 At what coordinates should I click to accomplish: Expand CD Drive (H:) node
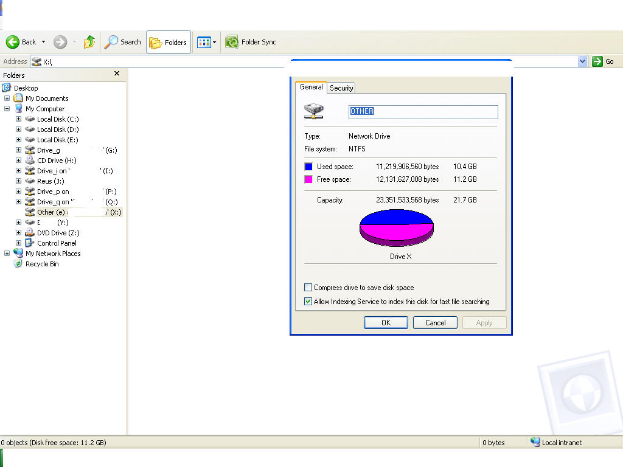[x=18, y=160]
